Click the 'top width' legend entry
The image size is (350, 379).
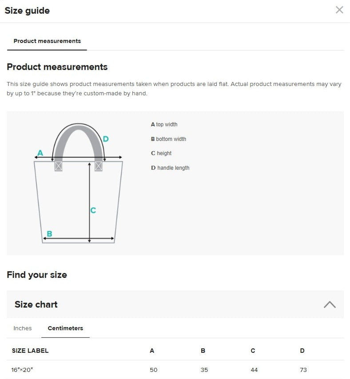tap(164, 125)
